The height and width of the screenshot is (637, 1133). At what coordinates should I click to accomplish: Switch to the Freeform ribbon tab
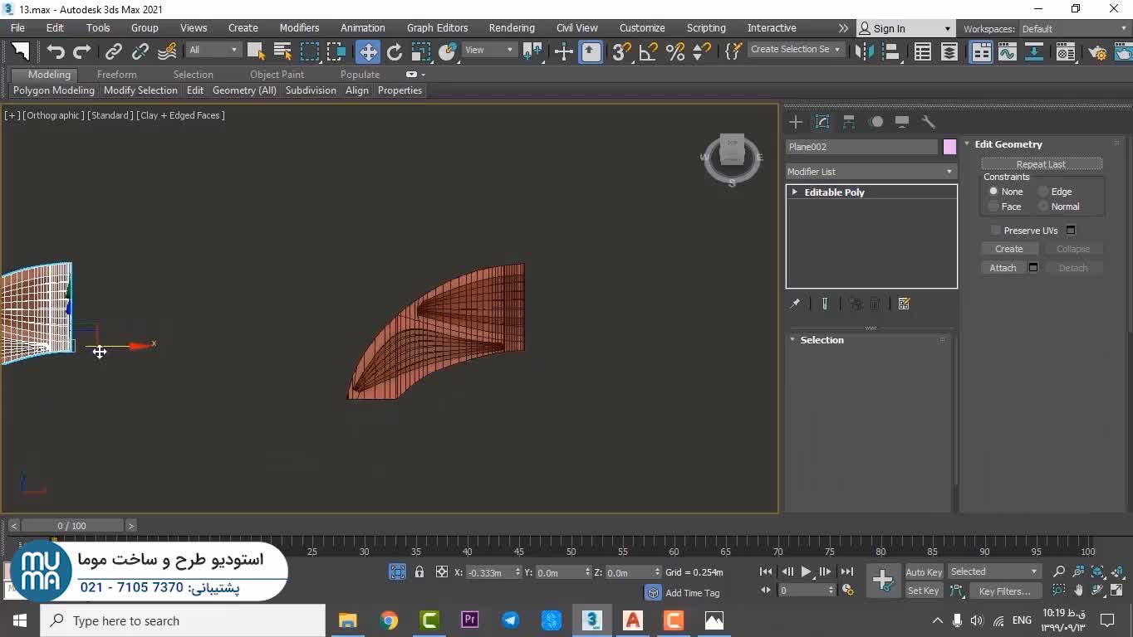pos(116,75)
